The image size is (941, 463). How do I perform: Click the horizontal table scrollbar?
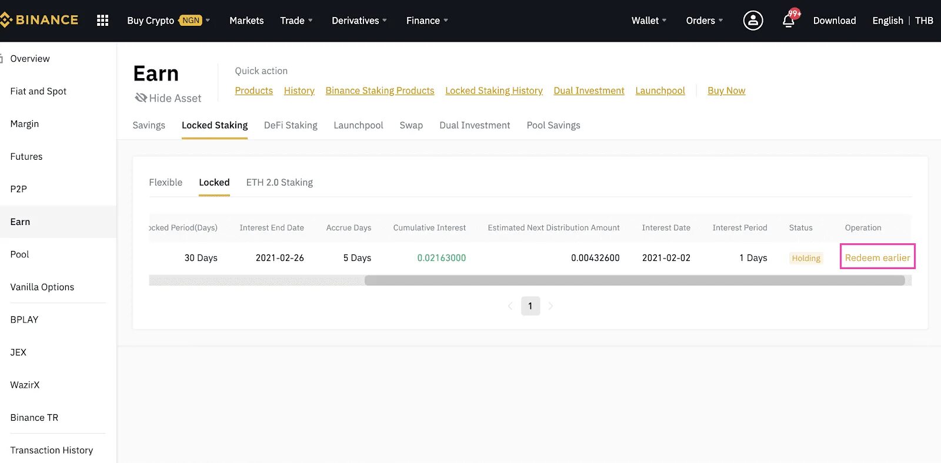[x=635, y=280]
